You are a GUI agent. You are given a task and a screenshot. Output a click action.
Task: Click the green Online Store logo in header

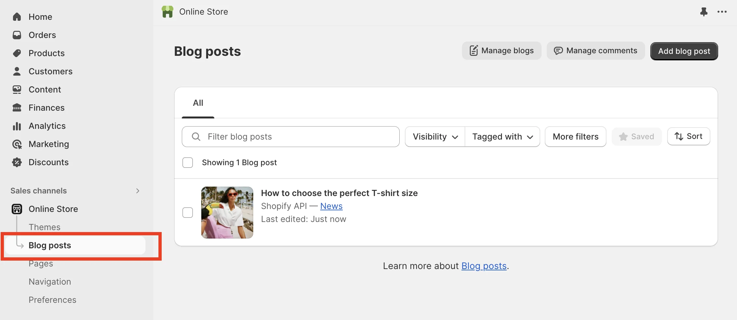[x=168, y=12]
